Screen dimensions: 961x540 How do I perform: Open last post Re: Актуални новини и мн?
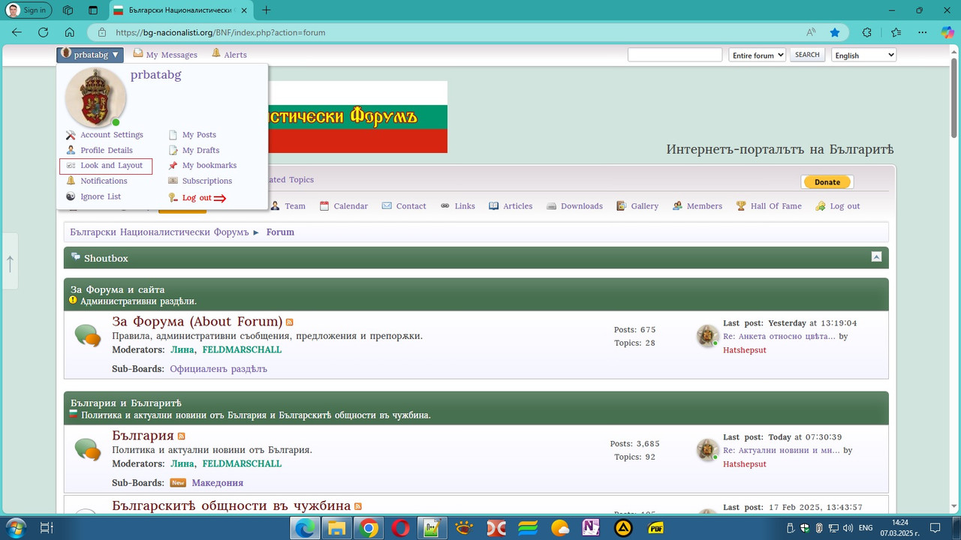(782, 450)
